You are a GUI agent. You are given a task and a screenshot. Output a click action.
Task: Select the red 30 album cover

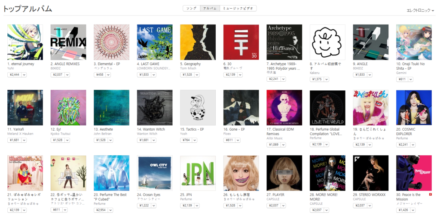(241, 42)
